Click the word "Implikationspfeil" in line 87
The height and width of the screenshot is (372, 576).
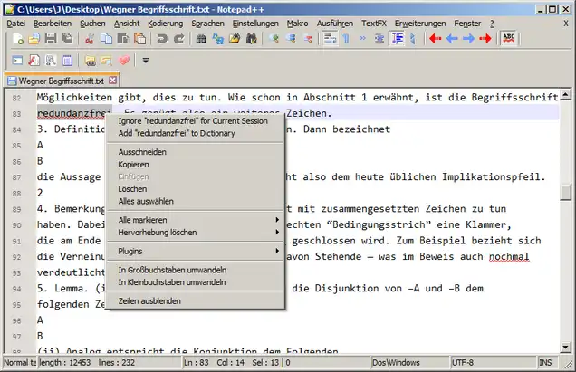pos(491,177)
